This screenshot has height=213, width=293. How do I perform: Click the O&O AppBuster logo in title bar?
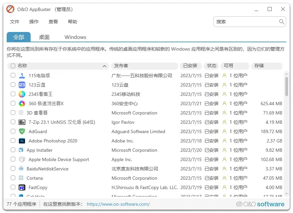[10, 9]
